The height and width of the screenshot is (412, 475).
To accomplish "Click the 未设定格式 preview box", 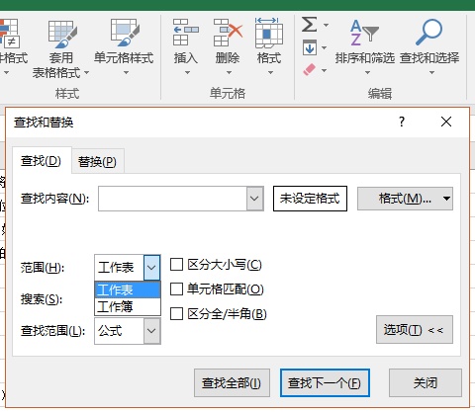I will click(310, 199).
